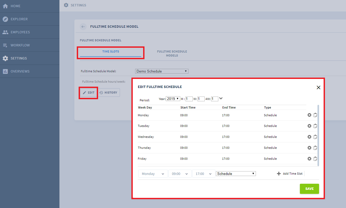This screenshot has width=346, height=208.
Task: Click the Overviews chart icon
Action: (x=5, y=71)
